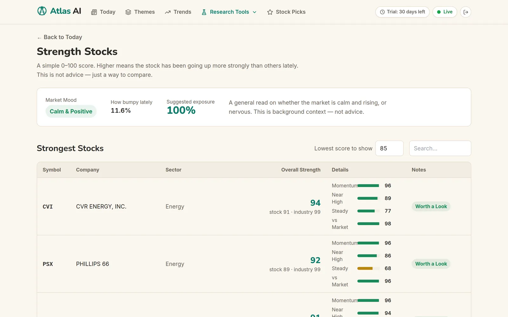This screenshot has height=317, width=508.
Task: Click the Energy sector for PSX
Action: [x=175, y=264]
